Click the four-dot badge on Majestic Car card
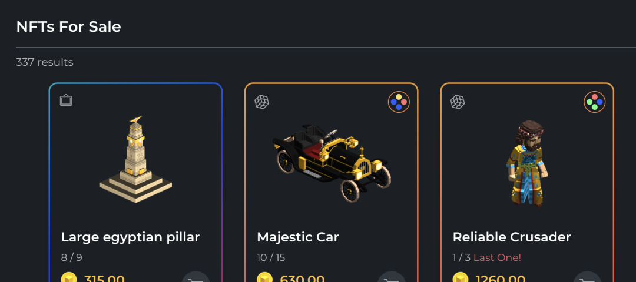The height and width of the screenshot is (282, 636). click(x=399, y=102)
